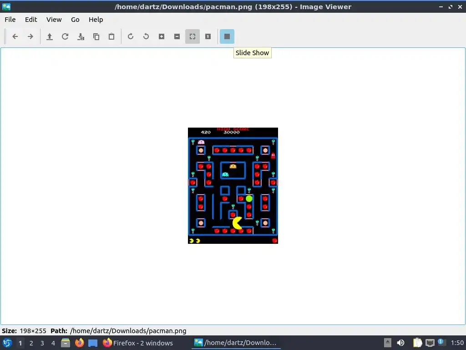Click the image path in the status bar
Viewport: 466px width, 350px height.
click(x=128, y=331)
